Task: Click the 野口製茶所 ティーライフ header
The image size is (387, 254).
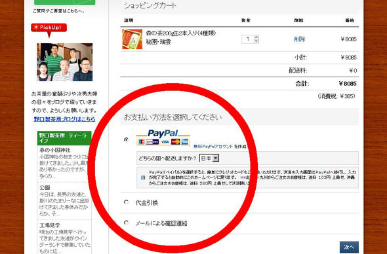Action: click(64, 138)
